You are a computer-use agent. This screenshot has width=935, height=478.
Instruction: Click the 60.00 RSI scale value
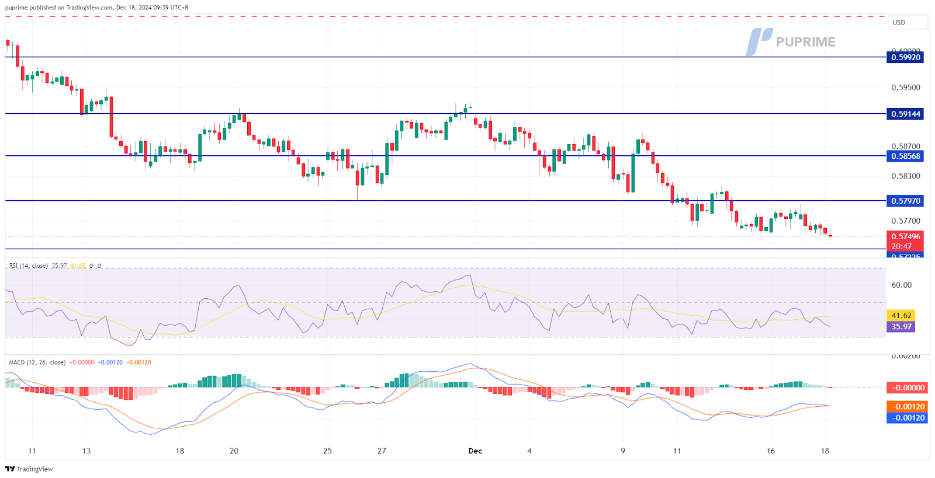902,285
